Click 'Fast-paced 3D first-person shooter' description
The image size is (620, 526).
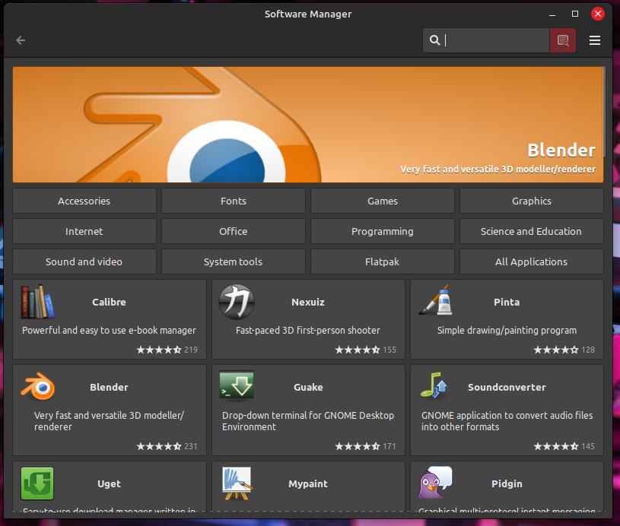308,331
